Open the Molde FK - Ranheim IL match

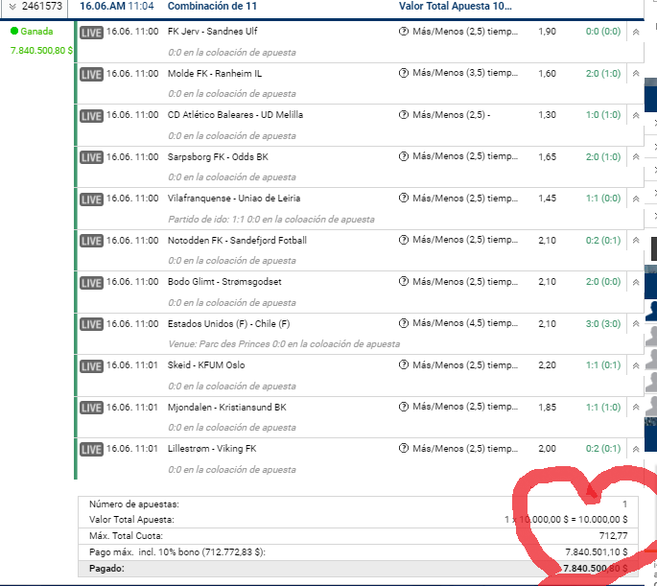(215, 73)
